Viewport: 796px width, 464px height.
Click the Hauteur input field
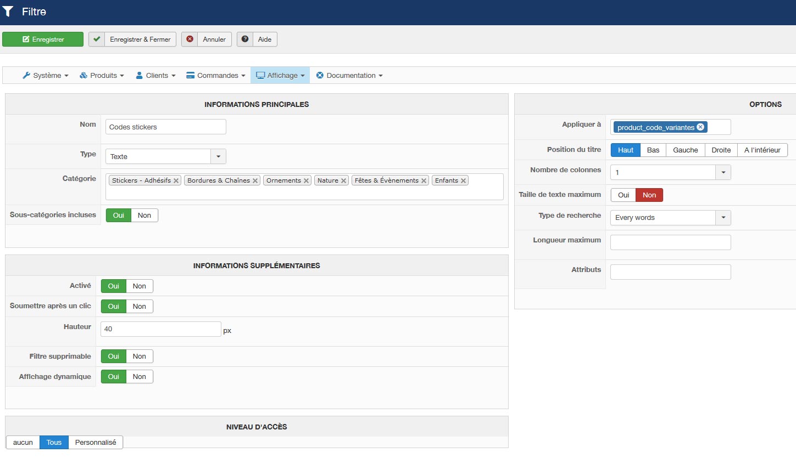click(160, 329)
